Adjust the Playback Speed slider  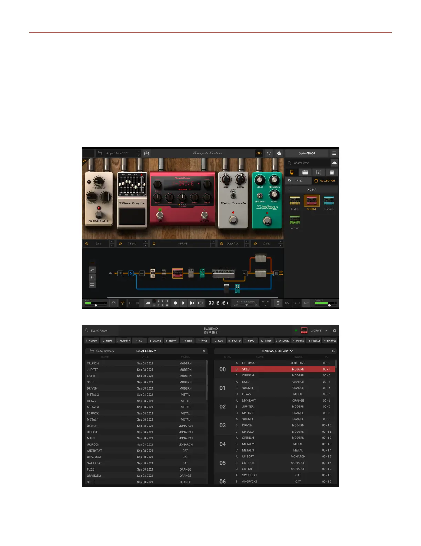point(246,305)
